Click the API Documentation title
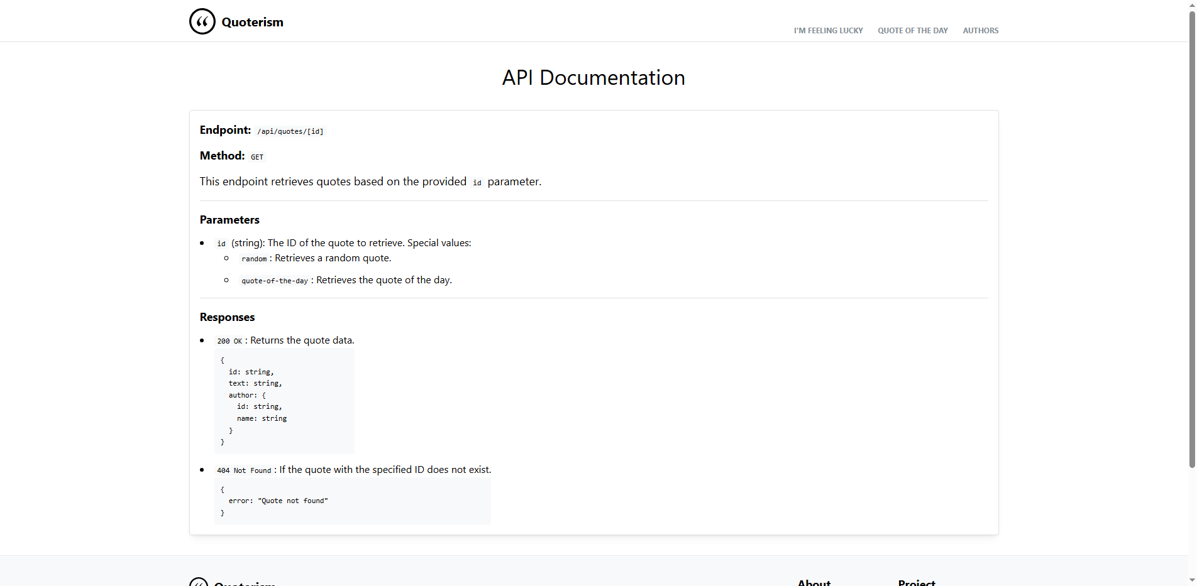The width and height of the screenshot is (1197, 586). point(593,77)
